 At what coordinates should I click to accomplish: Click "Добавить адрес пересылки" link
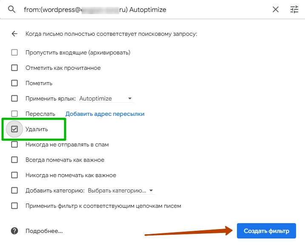105,114
